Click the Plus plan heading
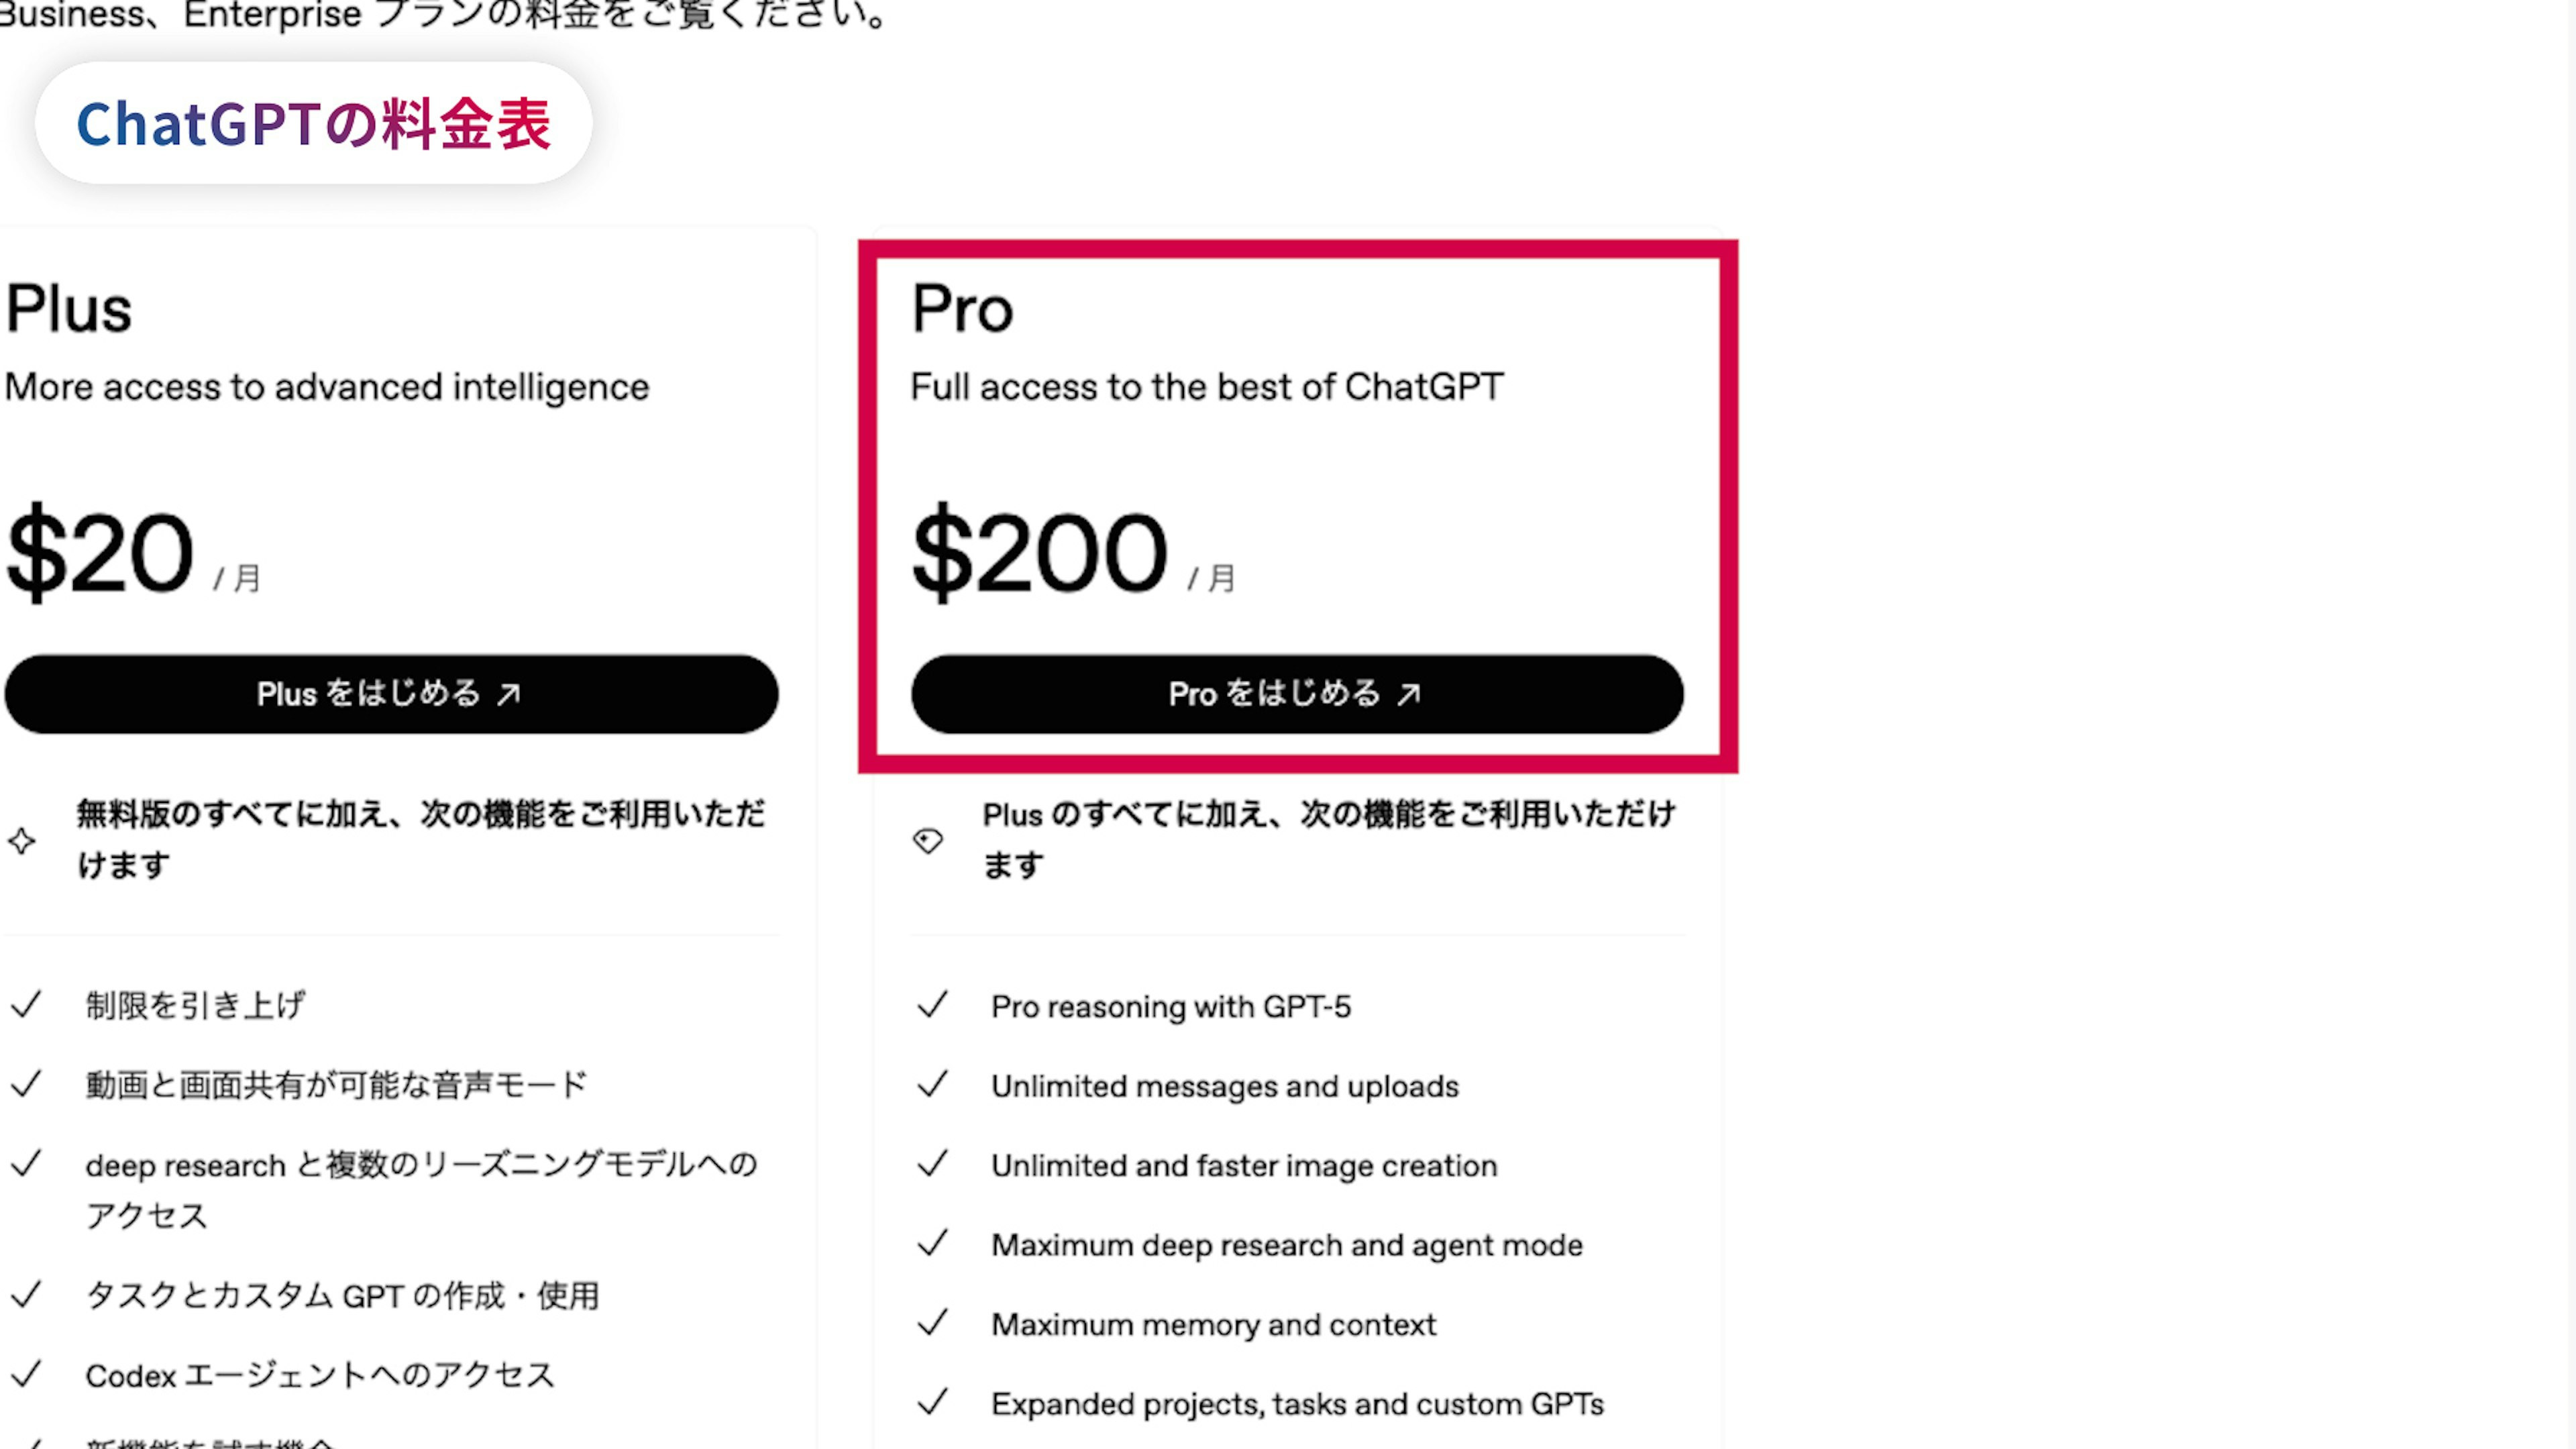This screenshot has height=1449, width=2576. 69,308
